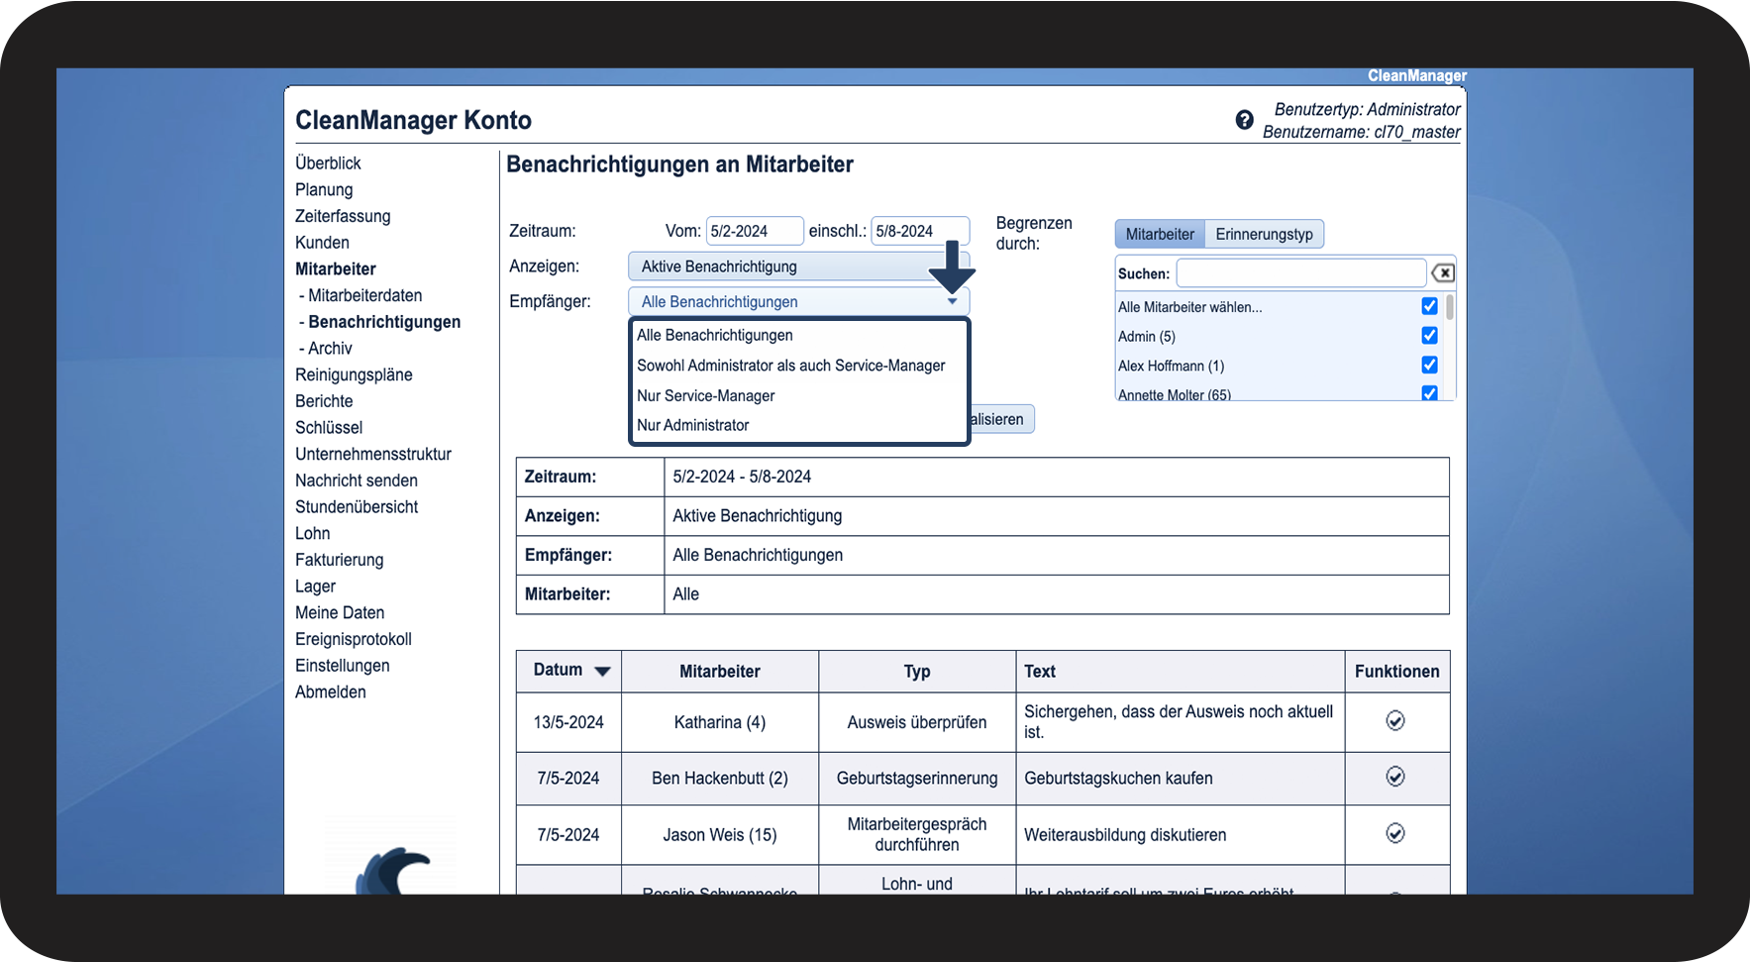
Task: Uncheck Alex Hoffmann (1) checkbox
Action: (1429, 365)
